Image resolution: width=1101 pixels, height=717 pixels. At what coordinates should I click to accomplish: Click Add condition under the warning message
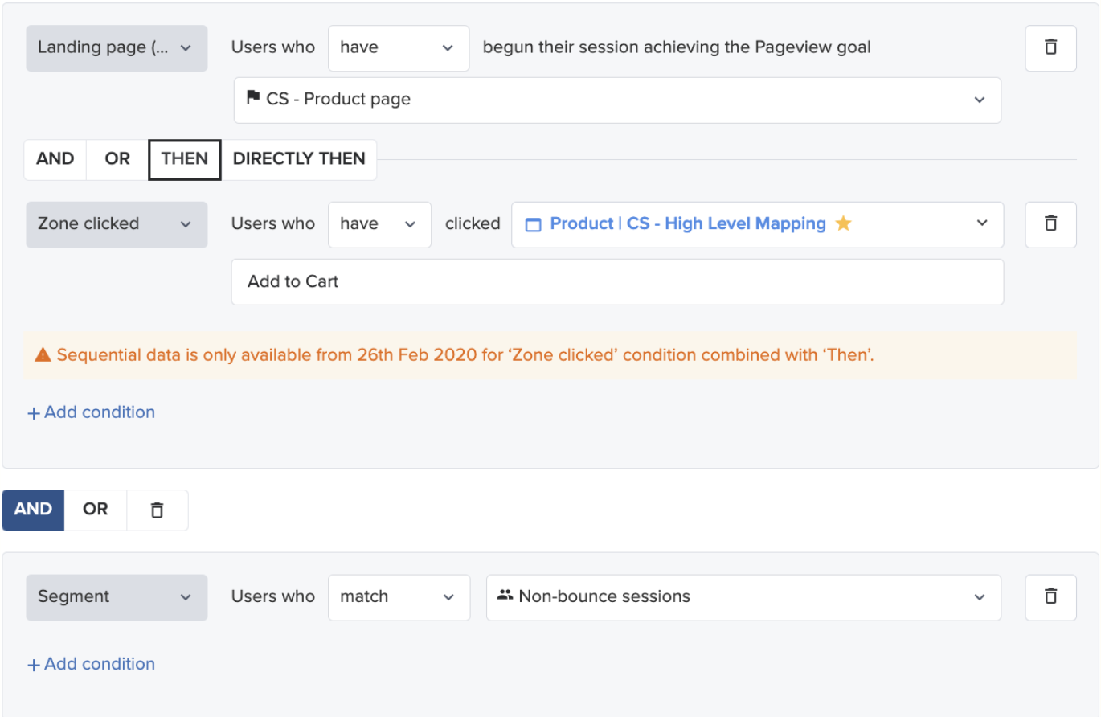pos(92,412)
